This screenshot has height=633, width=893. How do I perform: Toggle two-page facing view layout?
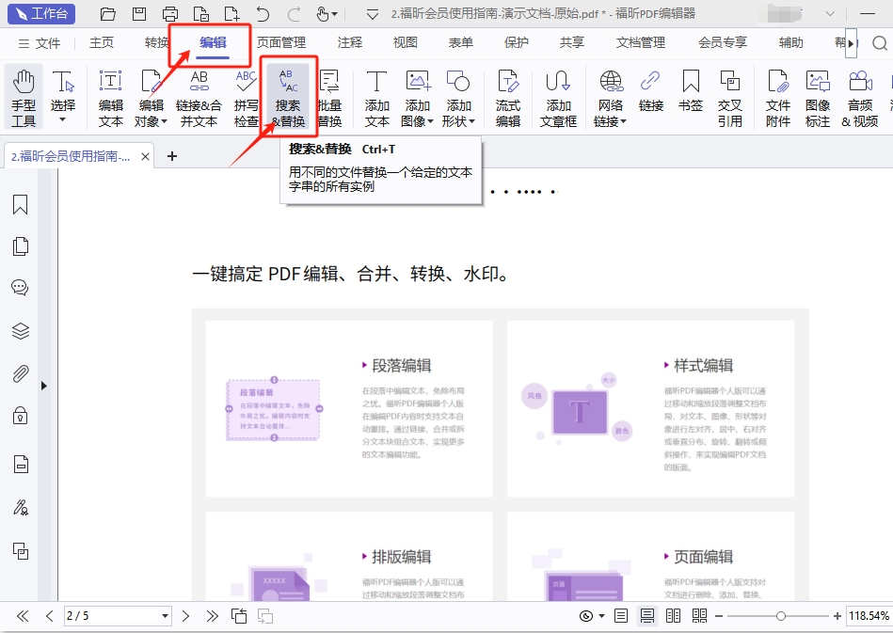click(673, 616)
